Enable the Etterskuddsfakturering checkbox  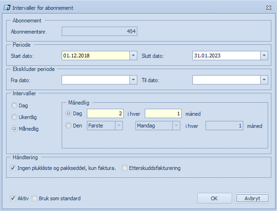click(124, 168)
